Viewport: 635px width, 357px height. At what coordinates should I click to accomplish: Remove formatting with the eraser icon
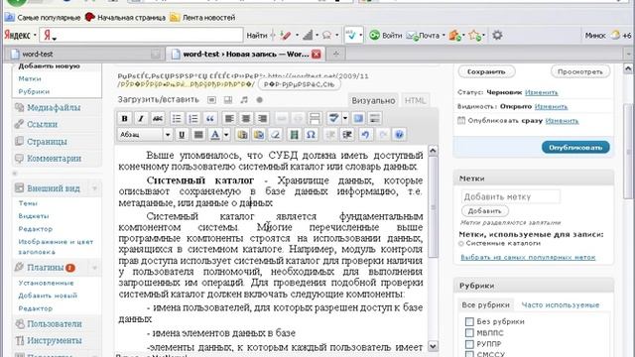tap(276, 135)
